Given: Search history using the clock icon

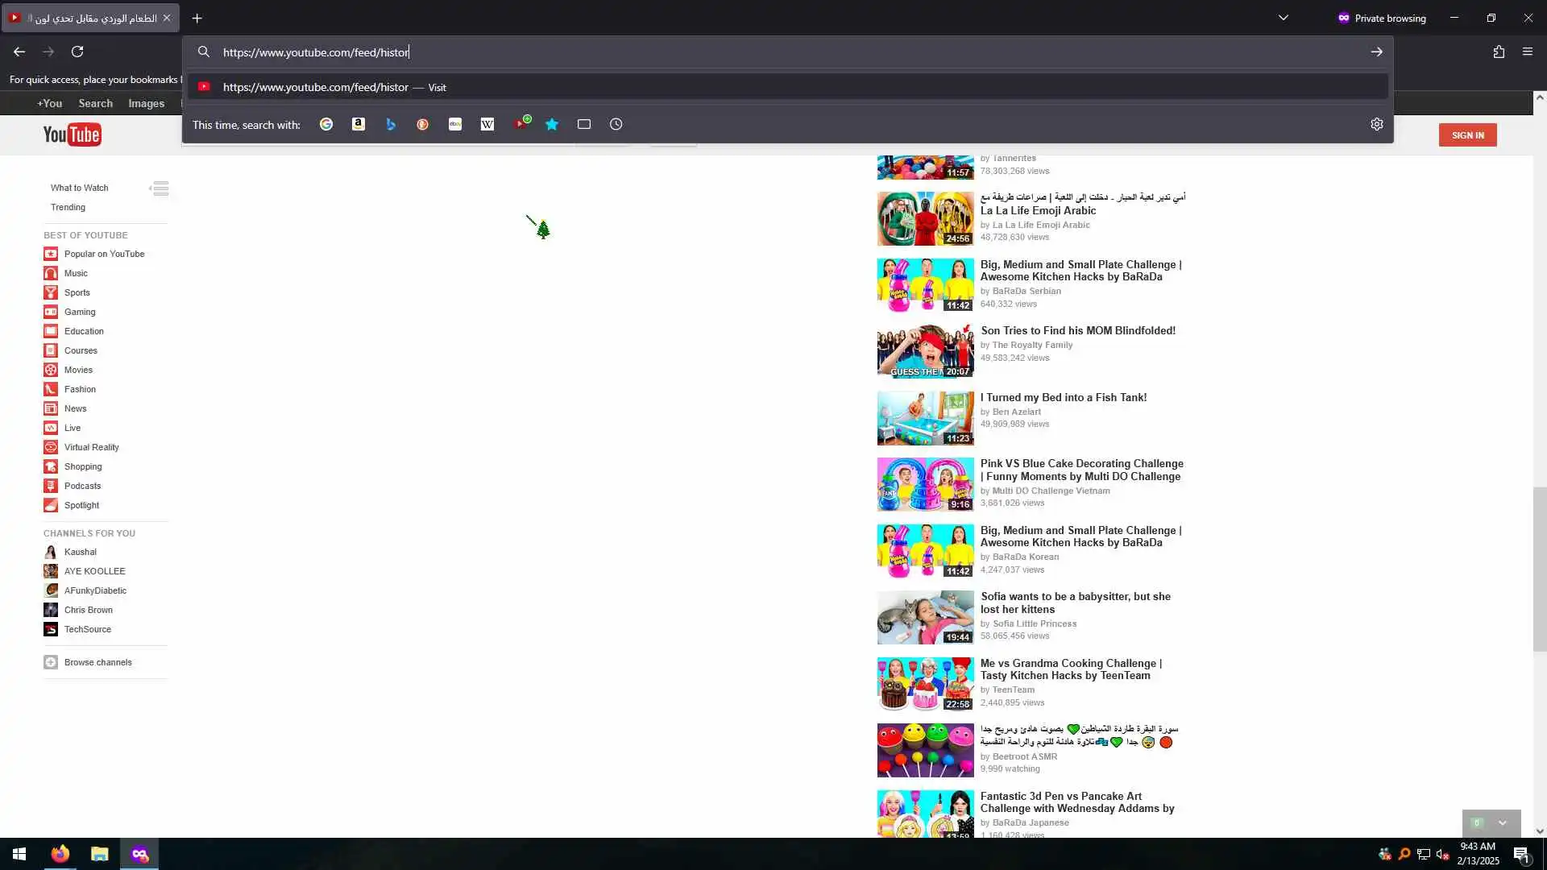Looking at the screenshot, I should pyautogui.click(x=616, y=124).
